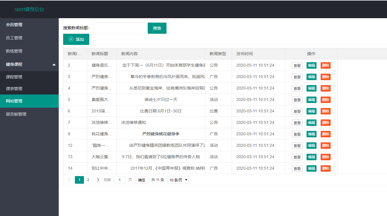View news row with ID 12
The width and height of the screenshot is (387, 216).
click(x=297, y=146)
